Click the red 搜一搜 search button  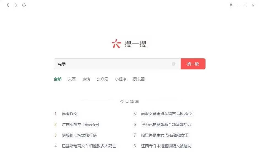pos(193,64)
